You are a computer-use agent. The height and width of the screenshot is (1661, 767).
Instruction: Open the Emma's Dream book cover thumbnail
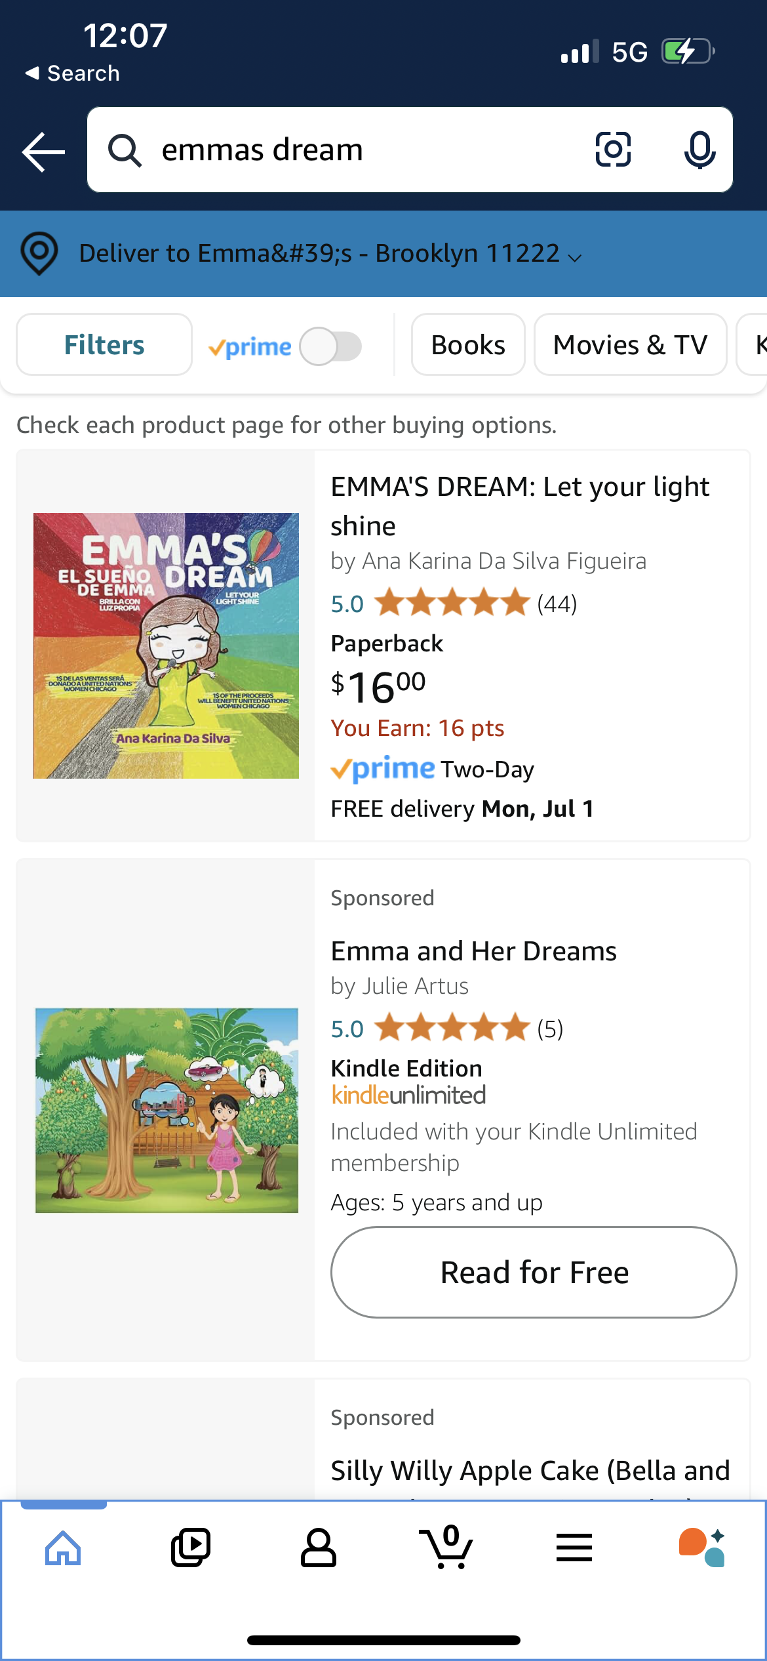pyautogui.click(x=166, y=646)
